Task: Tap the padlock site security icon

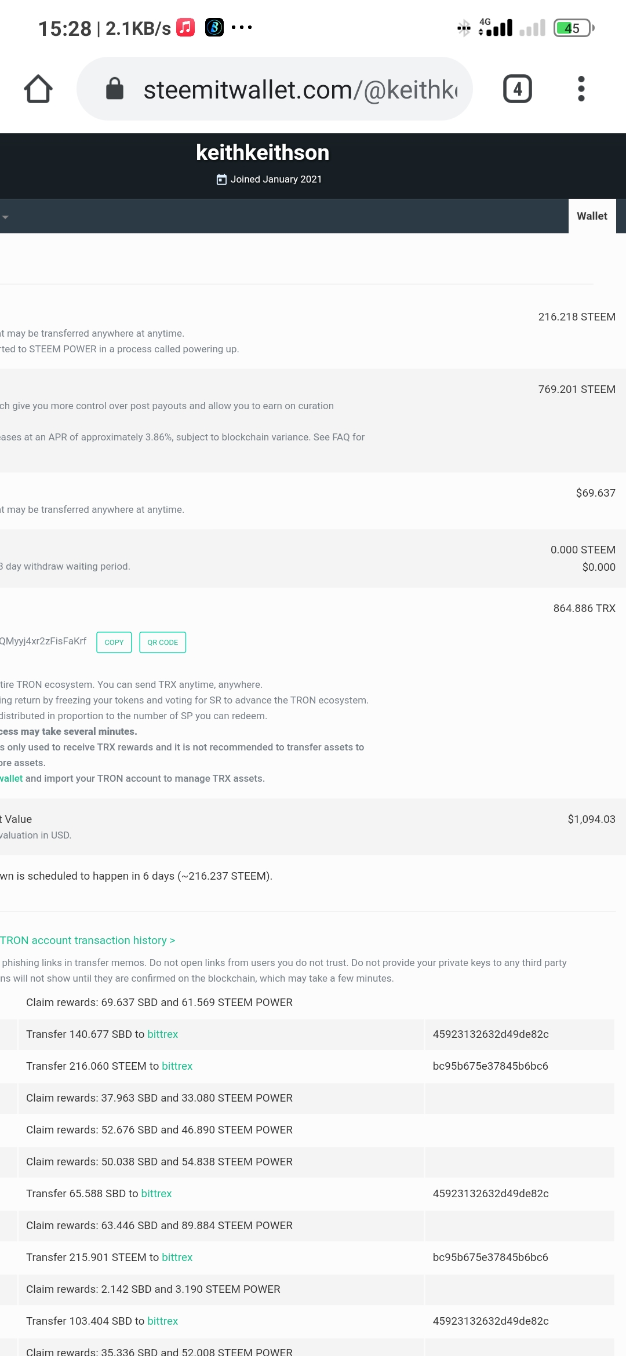Action: (115, 89)
